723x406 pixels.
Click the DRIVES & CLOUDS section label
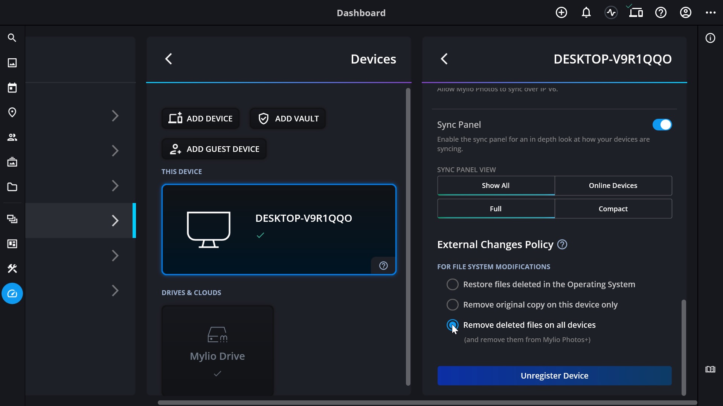click(191, 293)
